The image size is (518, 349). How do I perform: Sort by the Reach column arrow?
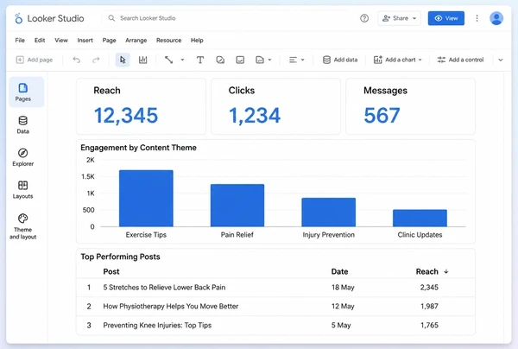click(x=446, y=271)
